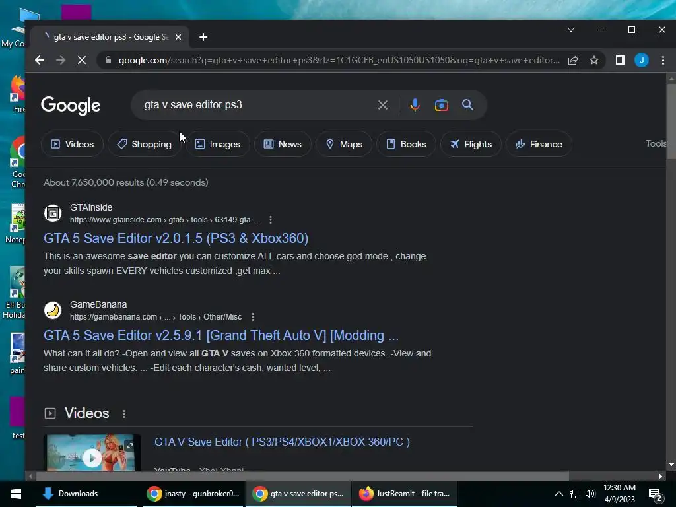Switch to Maps results

coord(343,144)
